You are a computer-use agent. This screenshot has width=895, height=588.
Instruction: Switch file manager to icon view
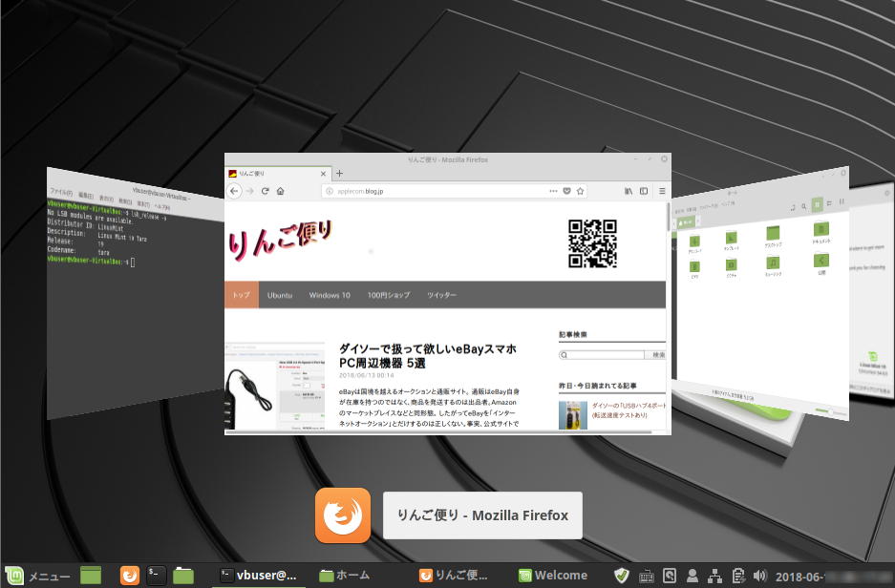(x=817, y=204)
